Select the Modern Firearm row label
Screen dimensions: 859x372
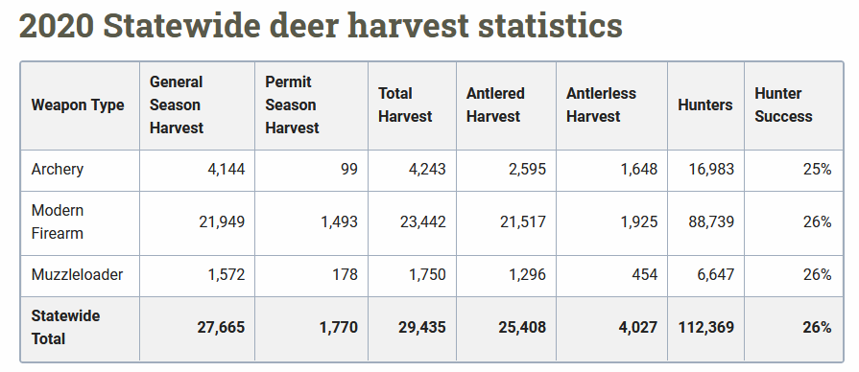point(58,222)
